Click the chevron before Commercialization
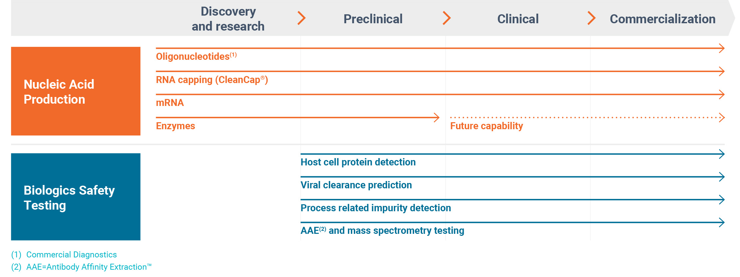The height and width of the screenshot is (277, 740). coord(592,18)
